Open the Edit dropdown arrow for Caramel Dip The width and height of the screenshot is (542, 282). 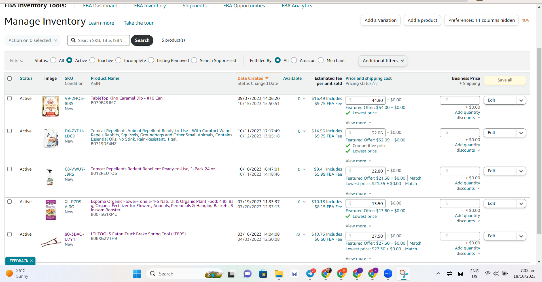pyautogui.click(x=521, y=100)
